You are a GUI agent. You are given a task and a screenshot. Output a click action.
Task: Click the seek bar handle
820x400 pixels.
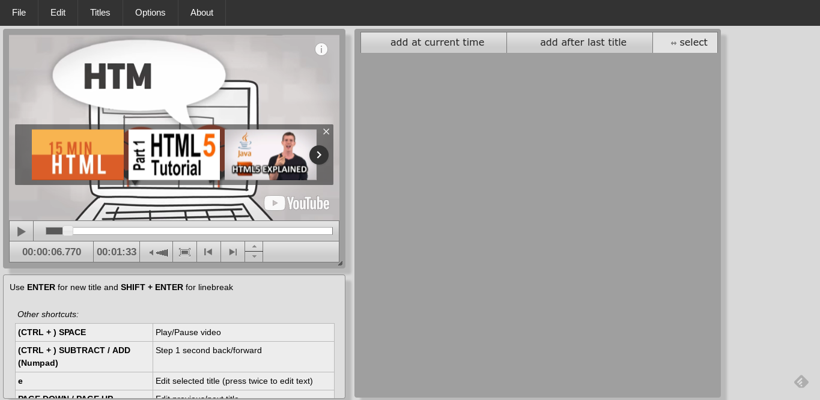click(x=68, y=231)
